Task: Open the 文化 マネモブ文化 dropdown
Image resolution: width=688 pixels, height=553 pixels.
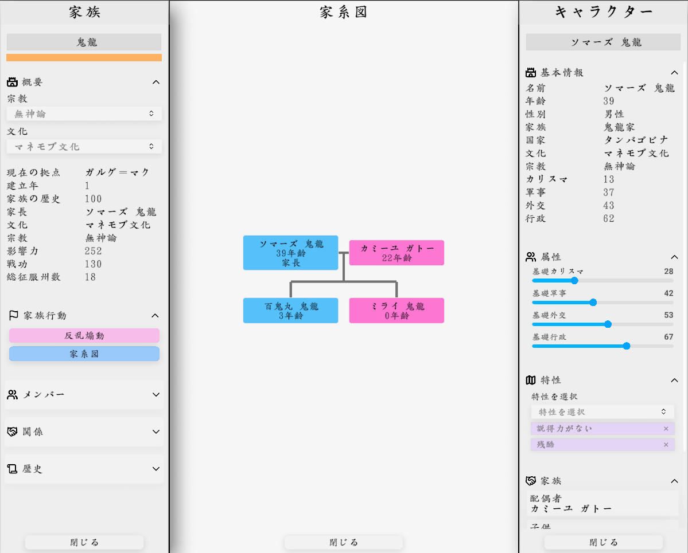Action: click(x=84, y=147)
